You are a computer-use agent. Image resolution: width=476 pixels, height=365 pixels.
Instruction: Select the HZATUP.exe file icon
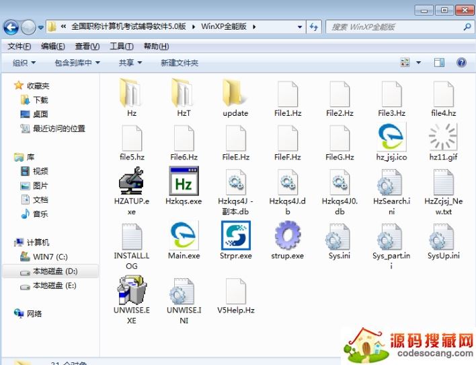coord(131,182)
